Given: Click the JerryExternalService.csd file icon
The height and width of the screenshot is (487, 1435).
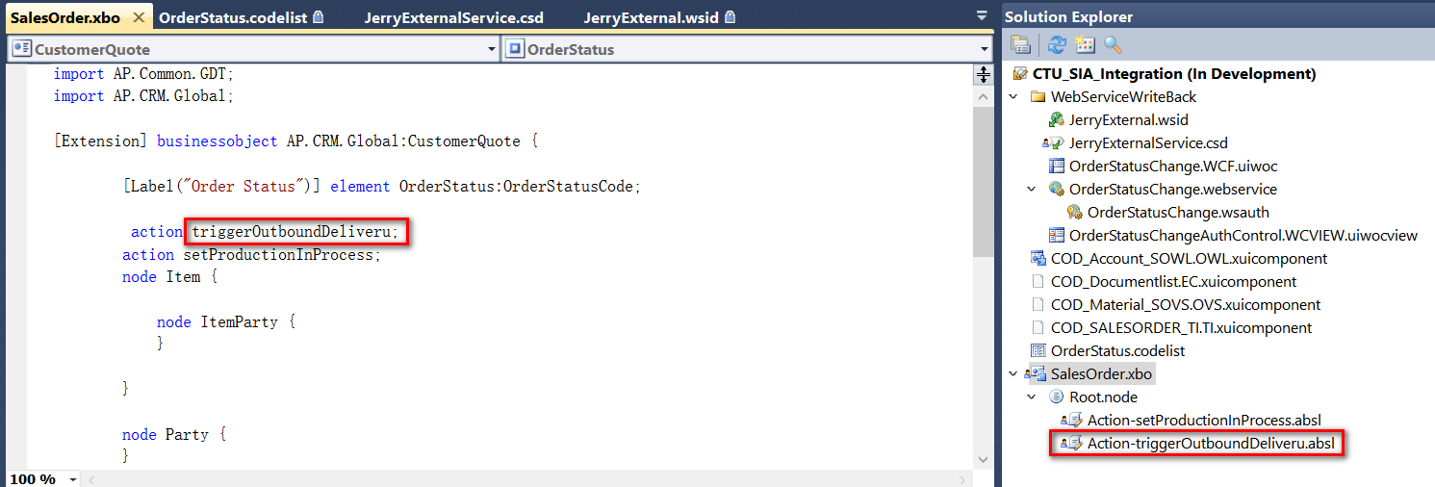Looking at the screenshot, I should (1053, 143).
